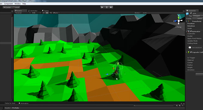Click the Update Mode label
Viewport: 203px width, 110px height.
[x=192, y=41]
